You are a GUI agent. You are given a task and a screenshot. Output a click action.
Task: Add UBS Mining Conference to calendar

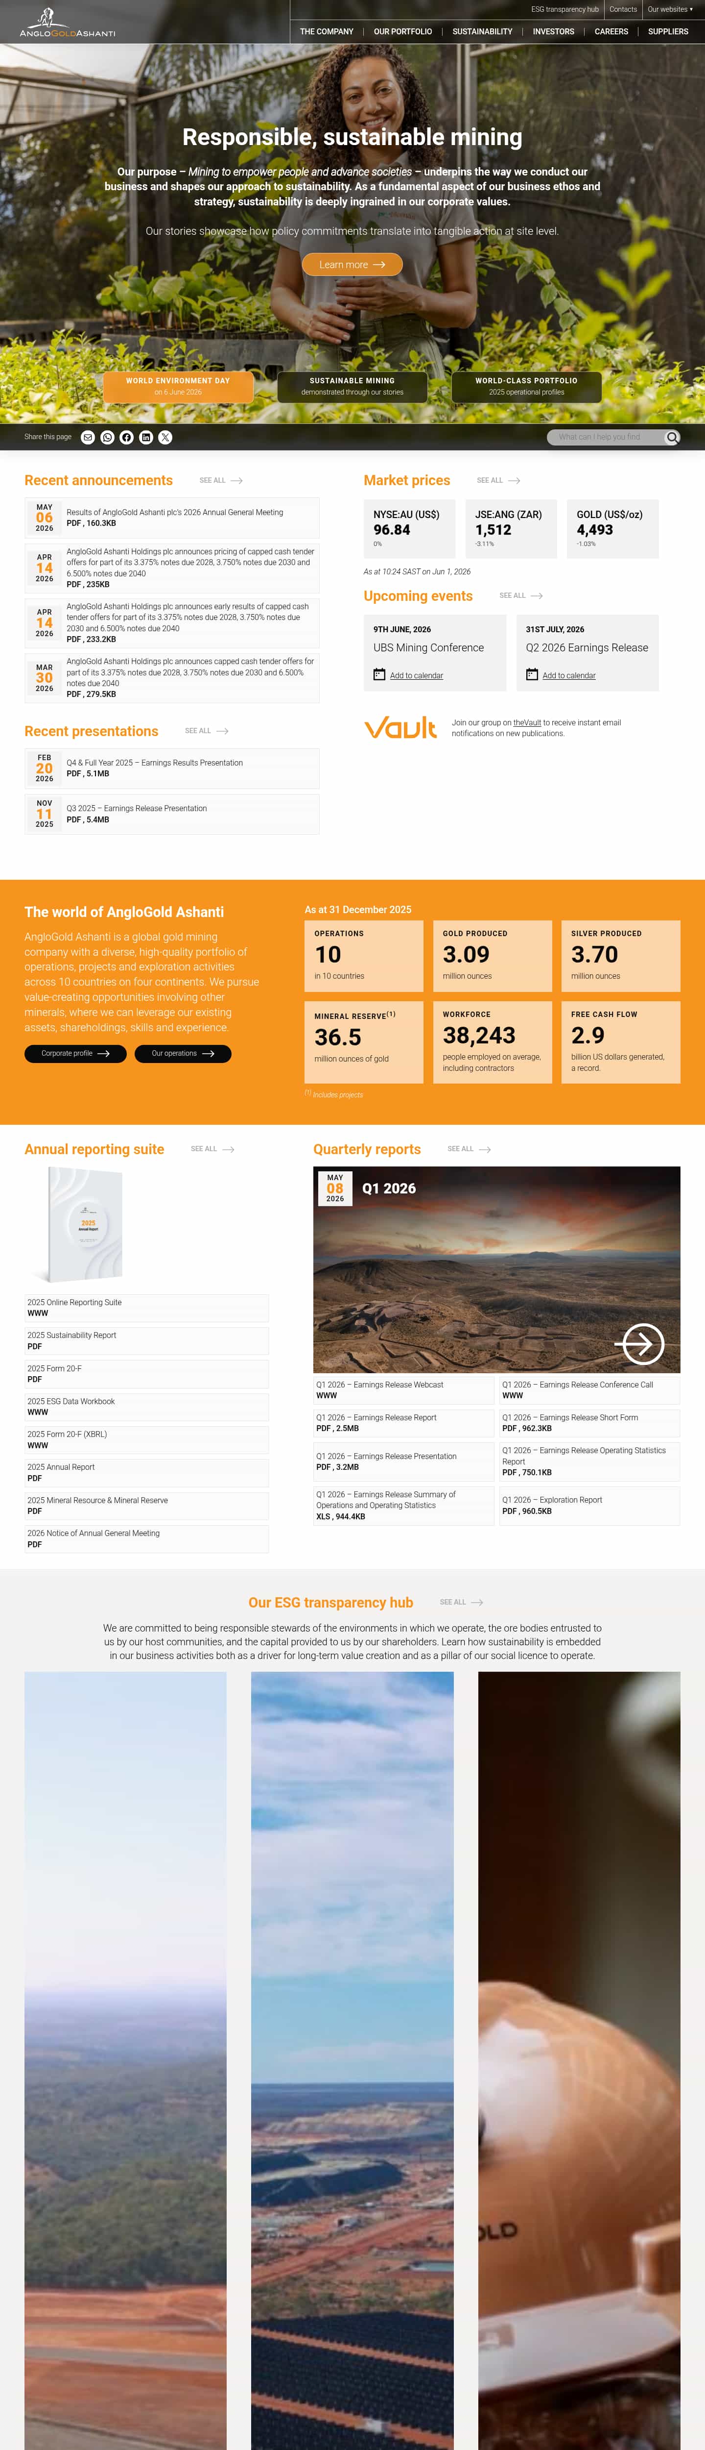[416, 675]
